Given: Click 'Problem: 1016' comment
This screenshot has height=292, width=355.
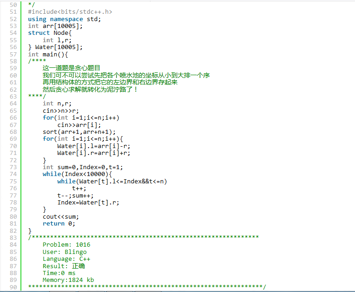Looking at the screenshot, I should (x=67, y=245).
